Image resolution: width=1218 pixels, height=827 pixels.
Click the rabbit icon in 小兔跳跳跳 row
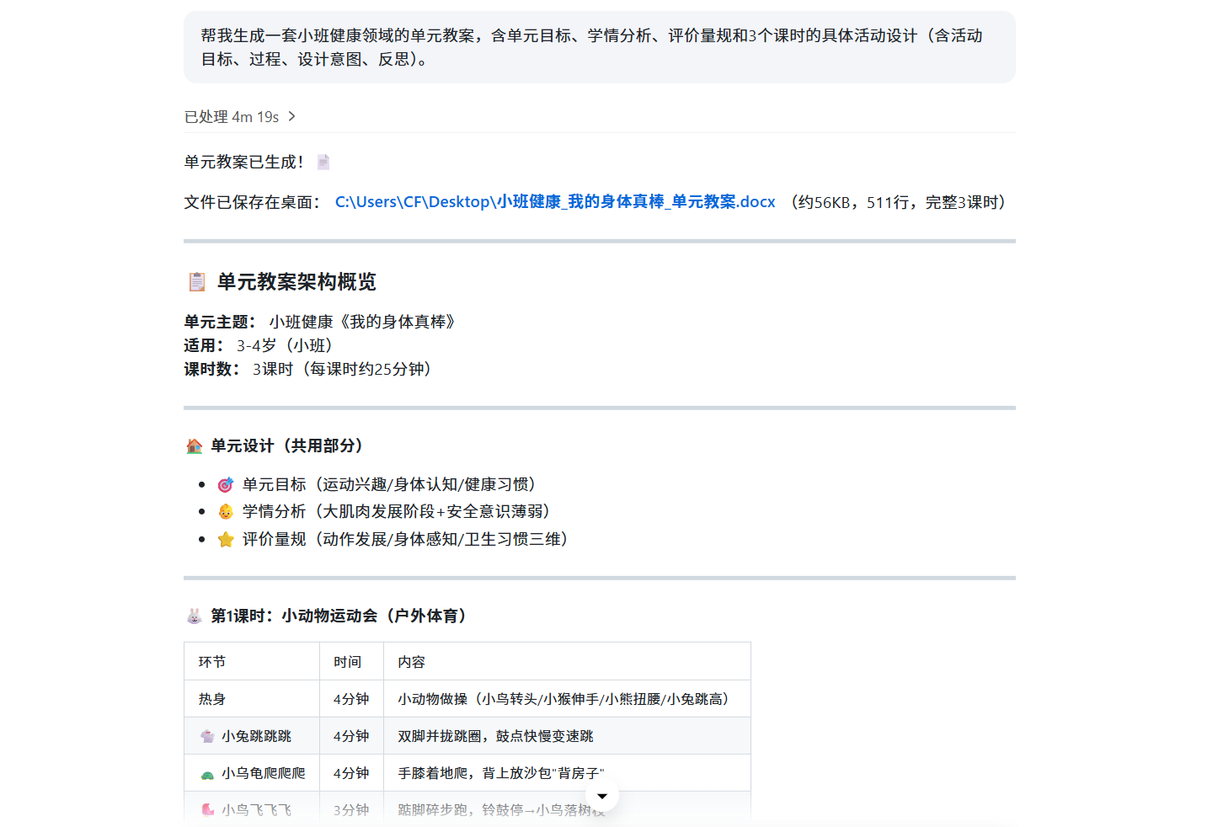[x=207, y=736]
